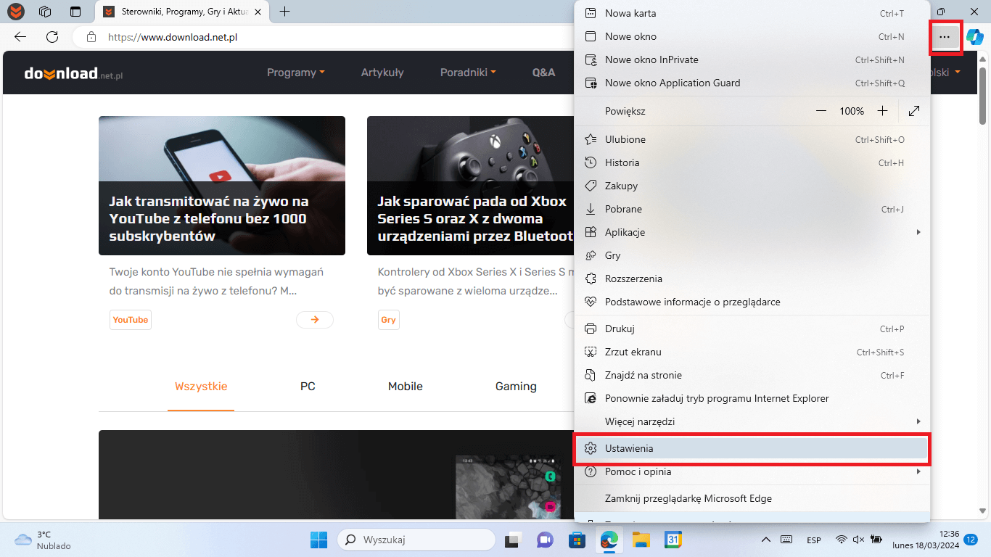The height and width of the screenshot is (557, 991).
Task: Select the Wszystkie filter tab
Action: 201,387
